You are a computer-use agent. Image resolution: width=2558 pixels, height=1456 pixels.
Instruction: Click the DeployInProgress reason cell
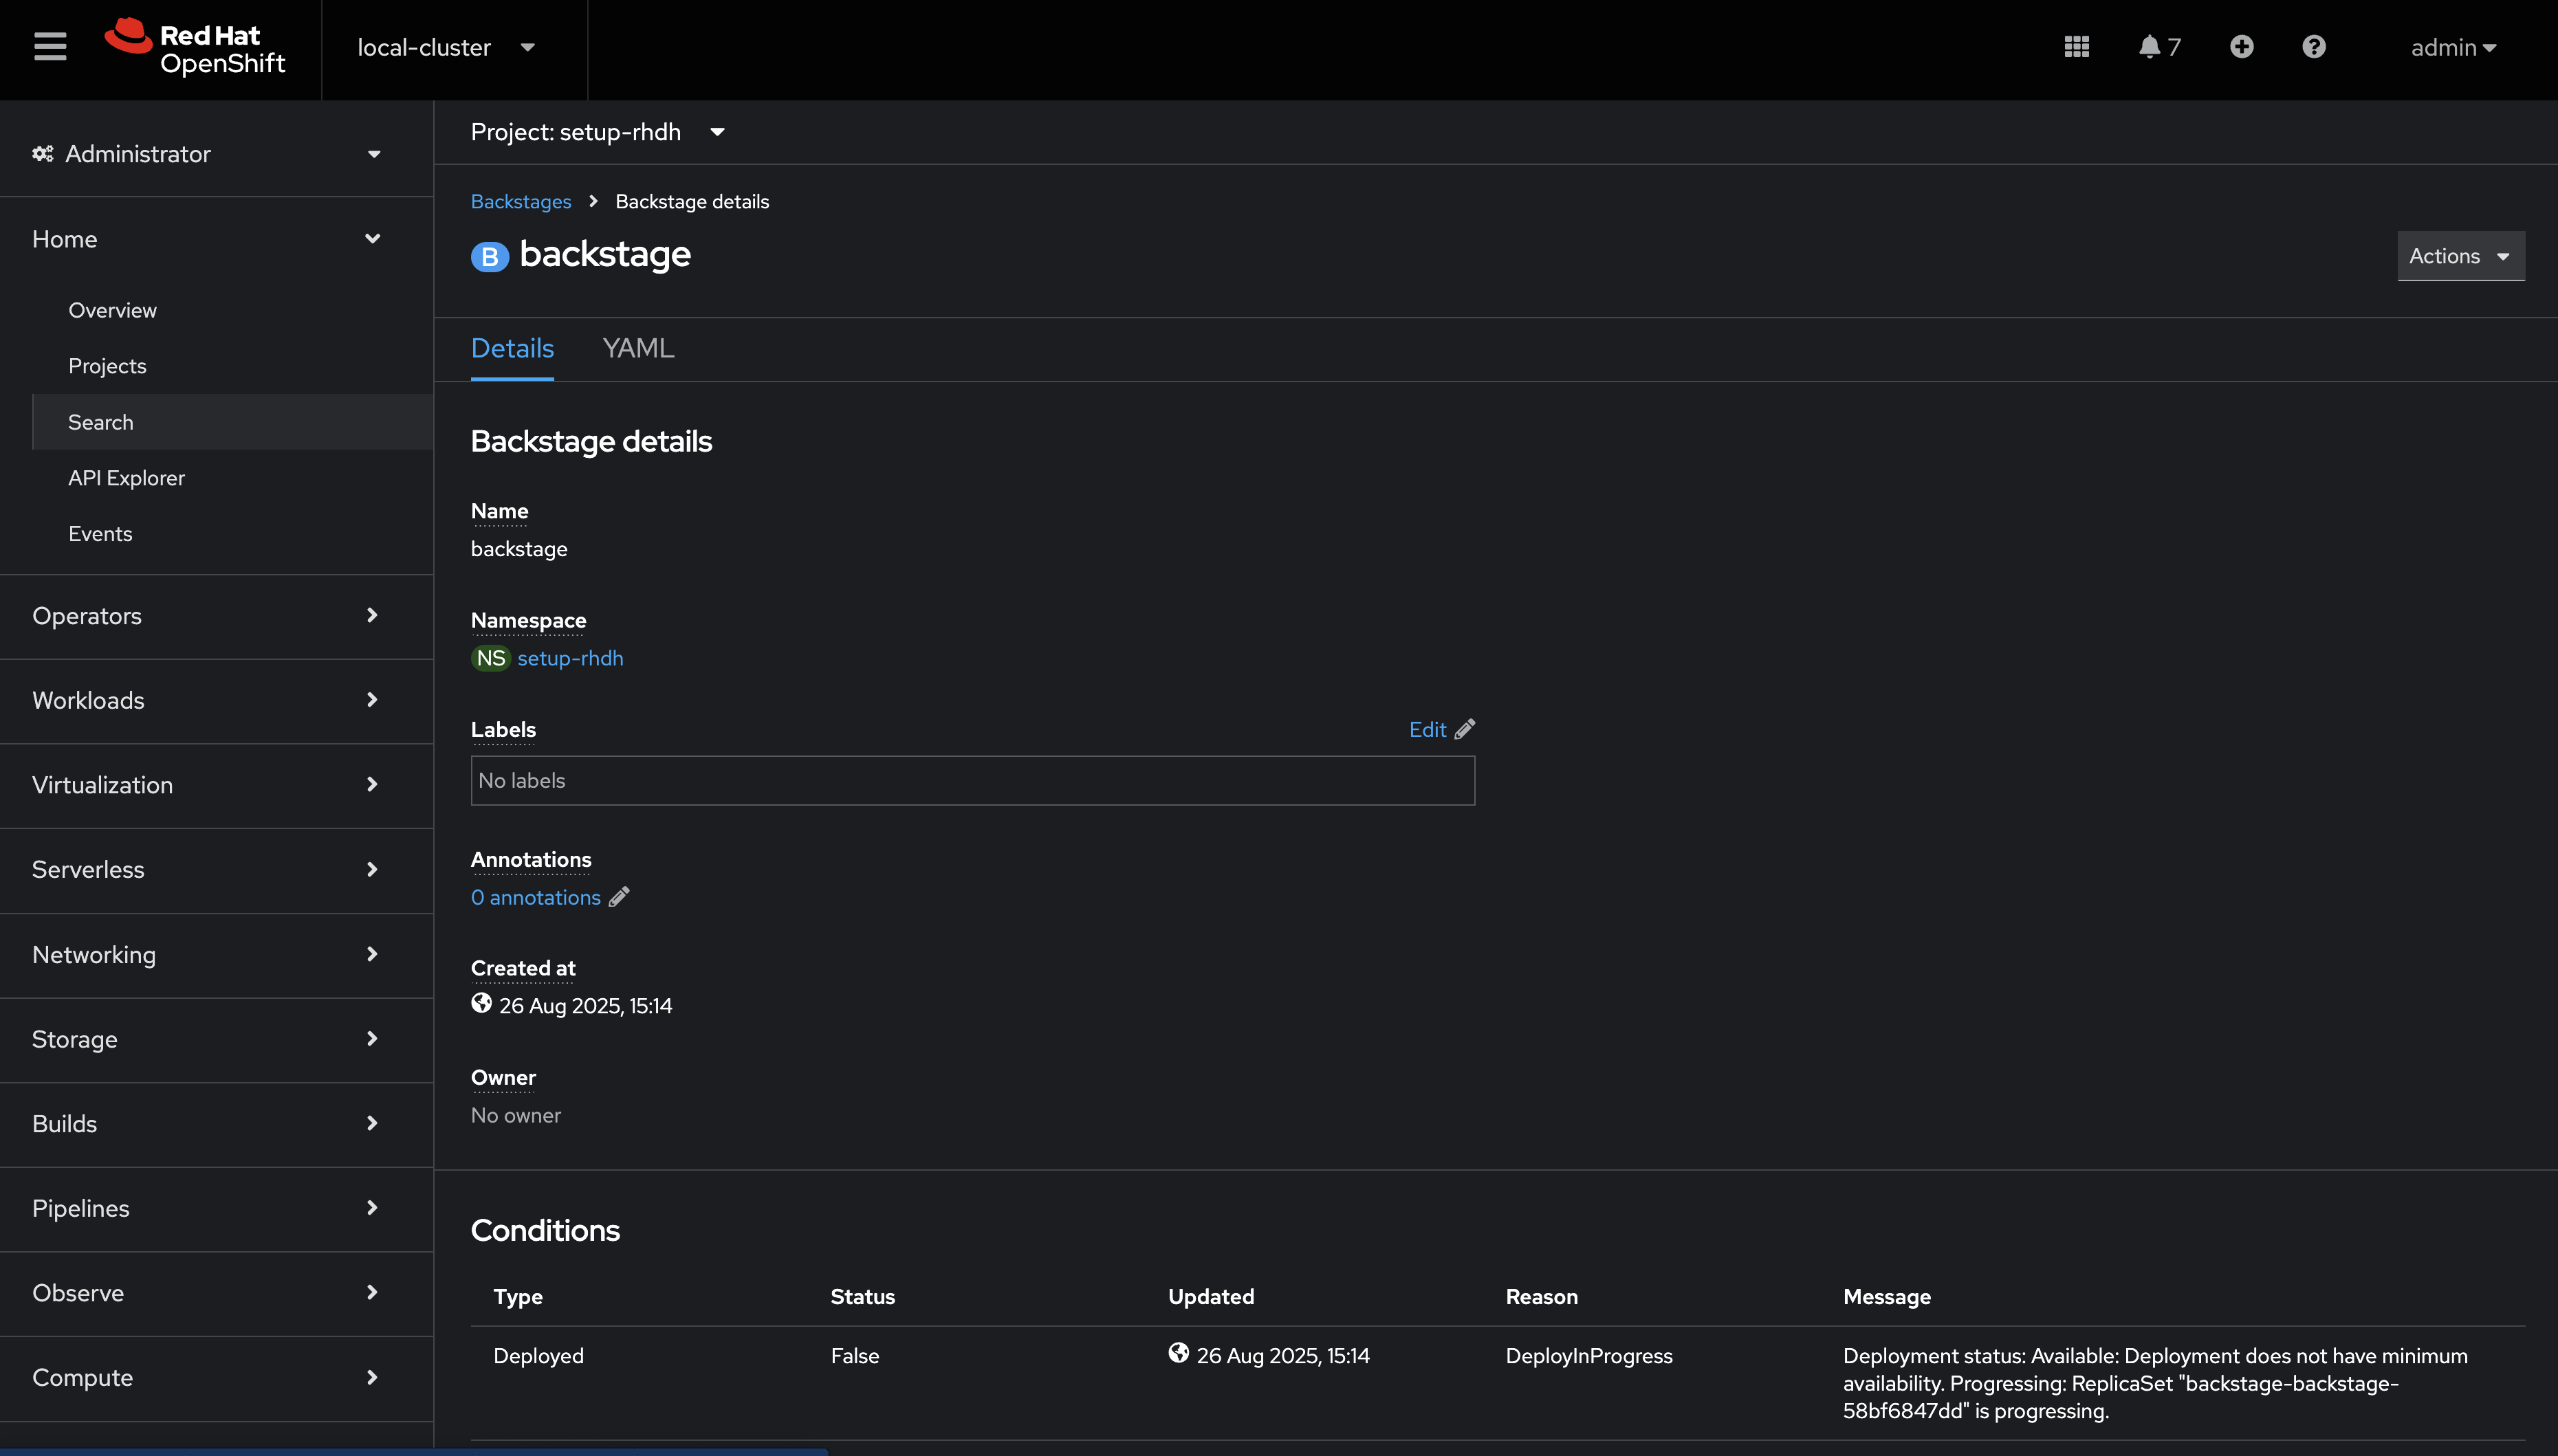tap(1589, 1355)
